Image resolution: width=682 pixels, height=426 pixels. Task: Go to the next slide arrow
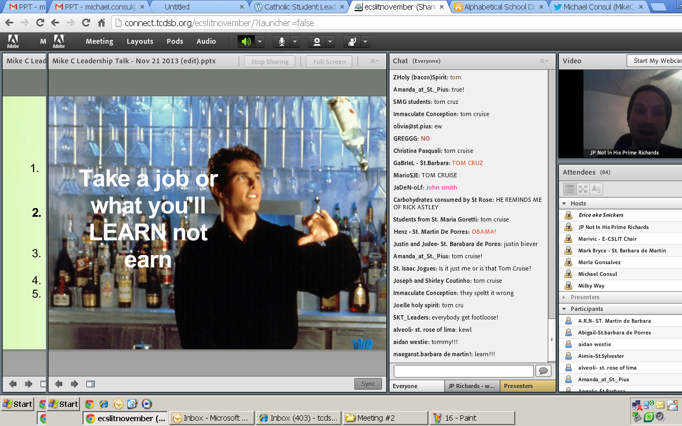(75, 384)
